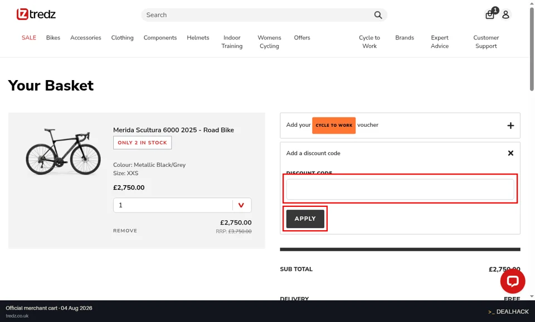Open the Accessories menu
This screenshot has width=535, height=322.
click(86, 38)
